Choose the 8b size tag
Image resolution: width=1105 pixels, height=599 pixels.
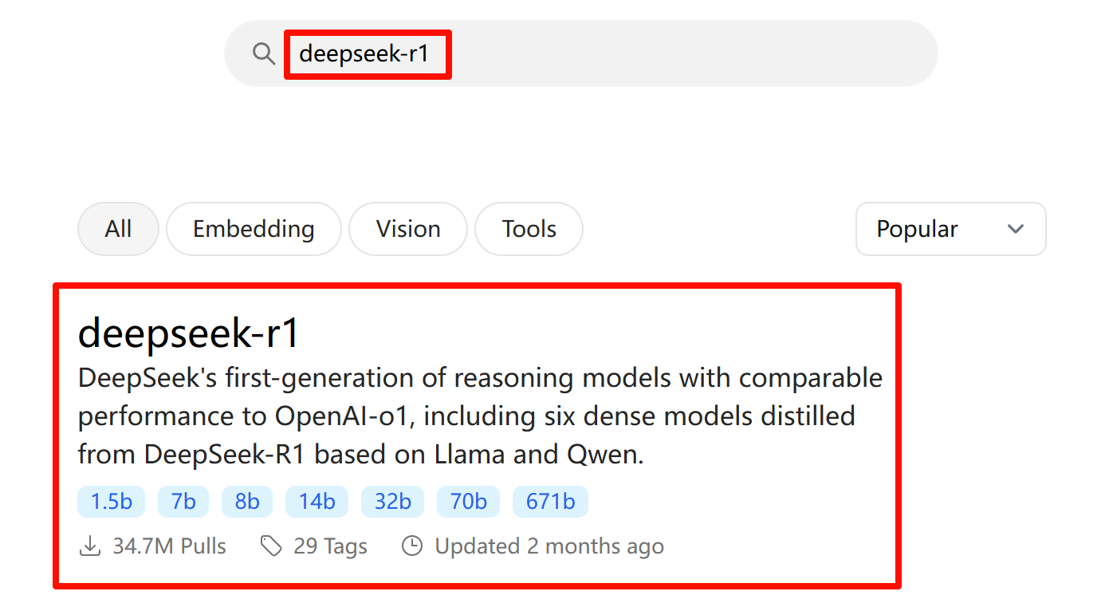point(247,502)
